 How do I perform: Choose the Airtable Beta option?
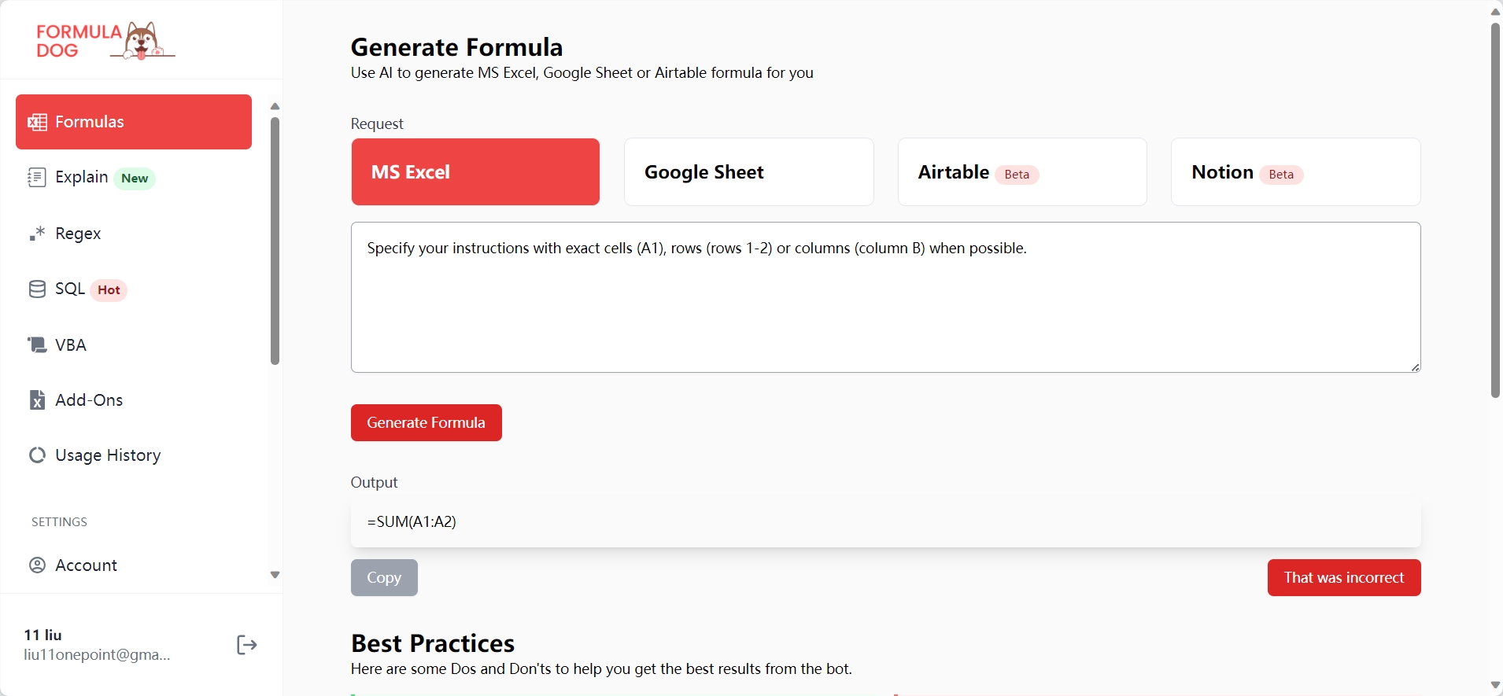pos(1022,172)
